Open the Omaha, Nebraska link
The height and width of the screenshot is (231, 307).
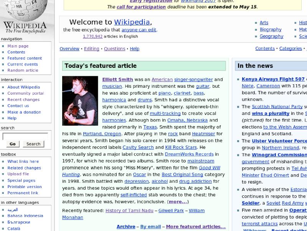click(x=187, y=120)
